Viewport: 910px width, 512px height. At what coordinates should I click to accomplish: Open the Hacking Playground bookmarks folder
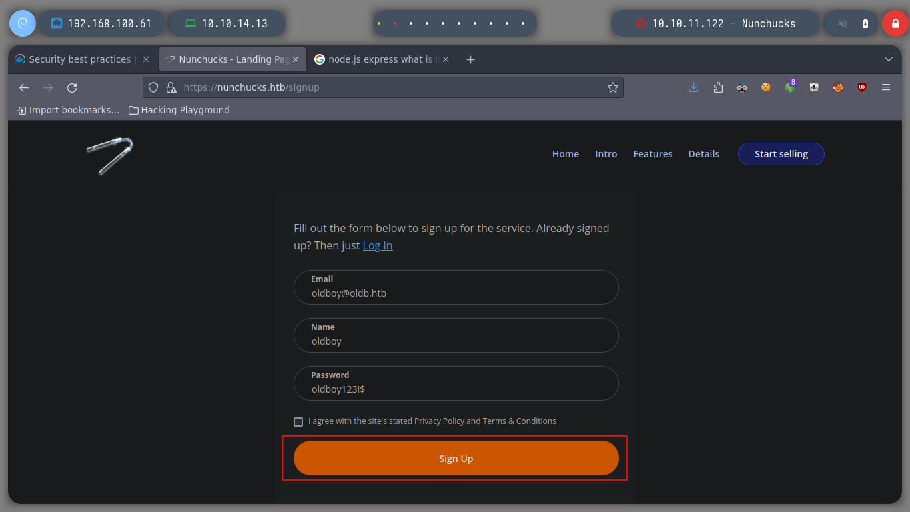tap(179, 110)
